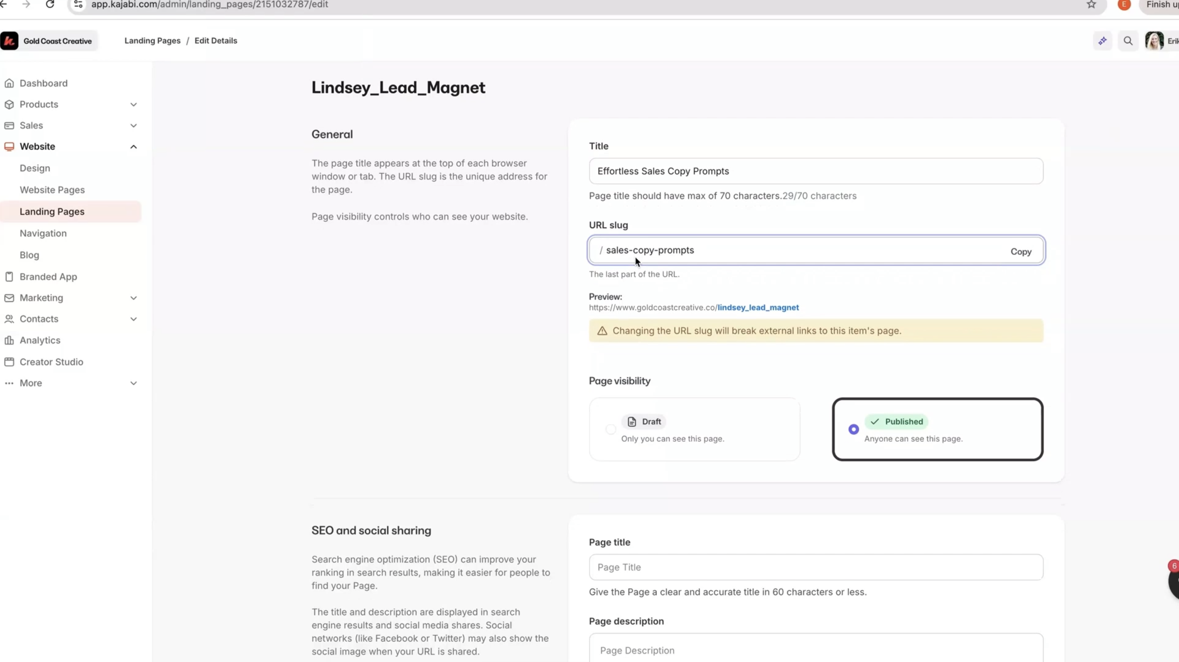The image size is (1179, 662).
Task: Collapse the Website section chevron
Action: [x=134, y=147]
